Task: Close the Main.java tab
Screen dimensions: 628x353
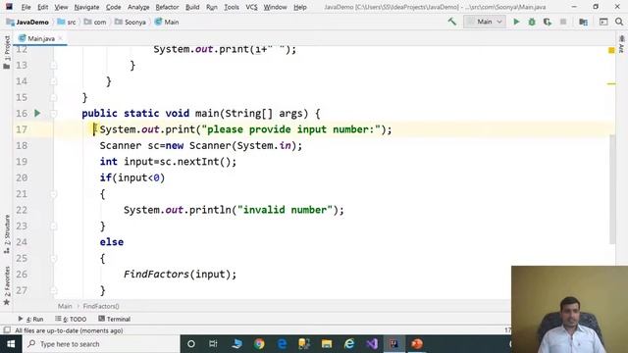Action: 61,38
